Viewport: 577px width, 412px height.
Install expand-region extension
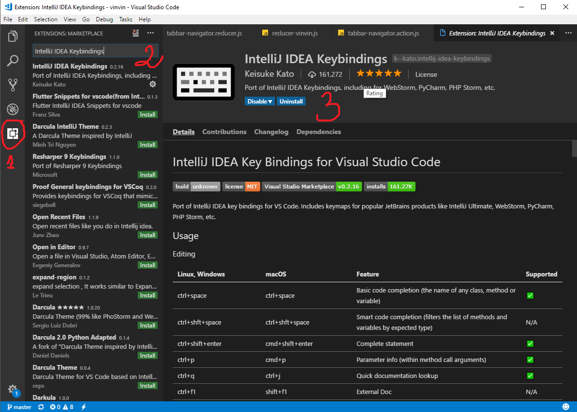(147, 295)
